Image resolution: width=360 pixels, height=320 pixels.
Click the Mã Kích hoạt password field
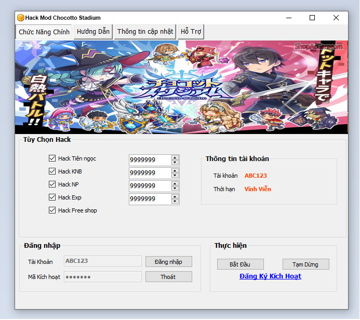103,277
